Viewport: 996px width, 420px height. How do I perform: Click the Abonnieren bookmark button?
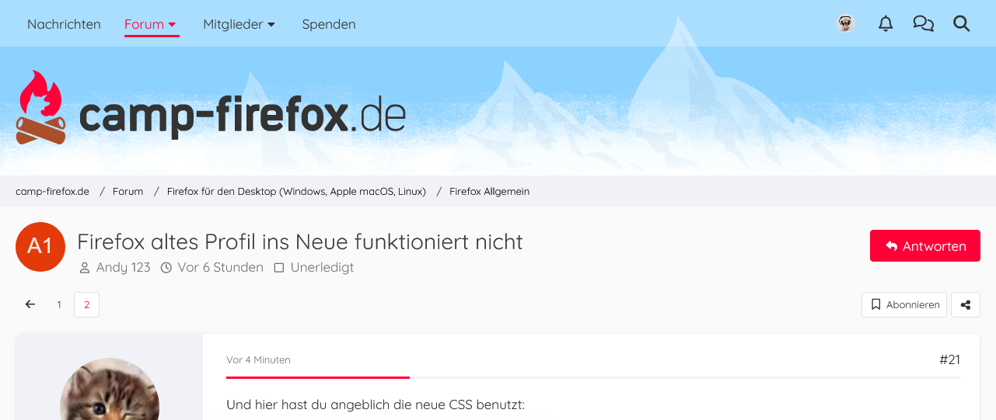[904, 305]
